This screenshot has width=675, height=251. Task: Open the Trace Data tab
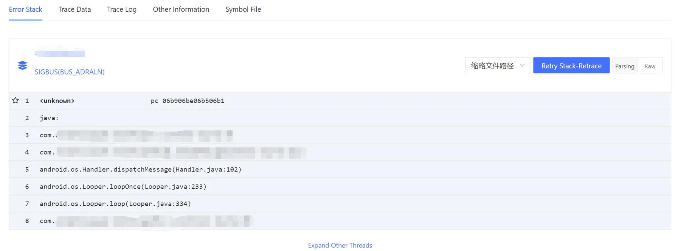74,9
